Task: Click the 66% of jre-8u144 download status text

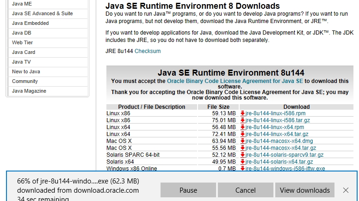Action: point(78,181)
